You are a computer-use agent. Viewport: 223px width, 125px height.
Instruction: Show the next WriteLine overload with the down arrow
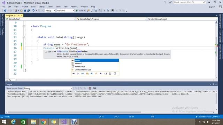pyautogui.click(x=55, y=52)
